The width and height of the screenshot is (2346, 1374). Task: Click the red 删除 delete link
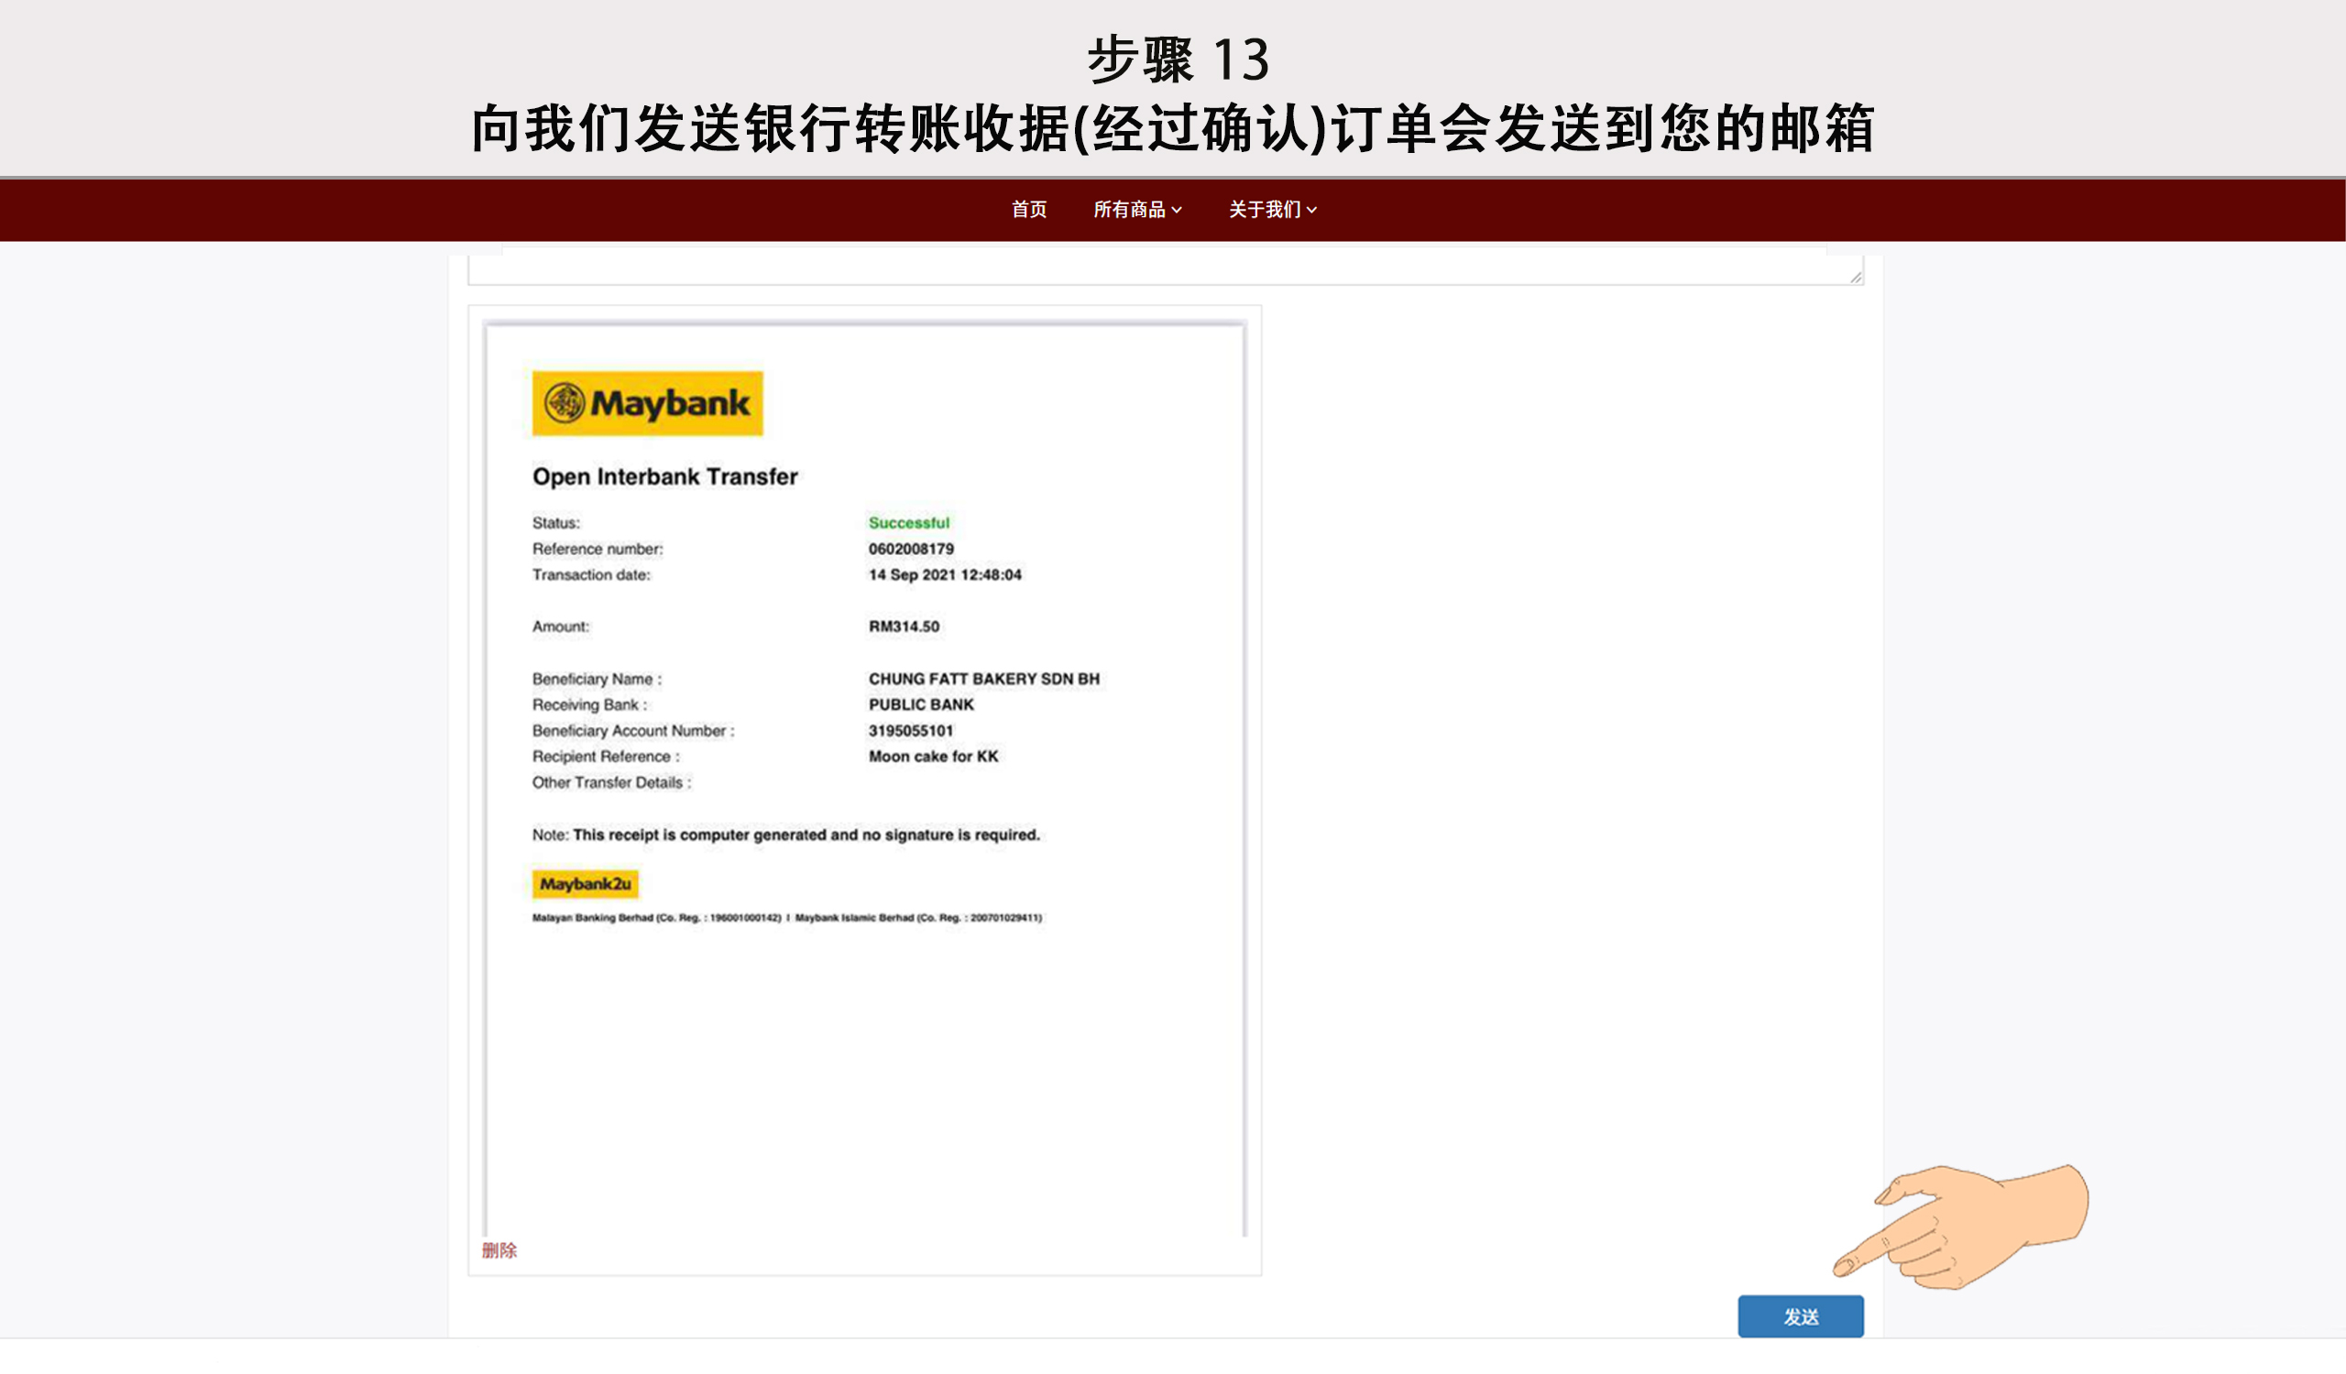click(499, 1250)
